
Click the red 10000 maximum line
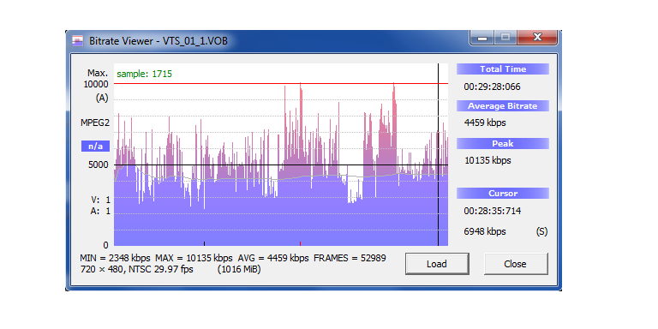[x=281, y=83]
